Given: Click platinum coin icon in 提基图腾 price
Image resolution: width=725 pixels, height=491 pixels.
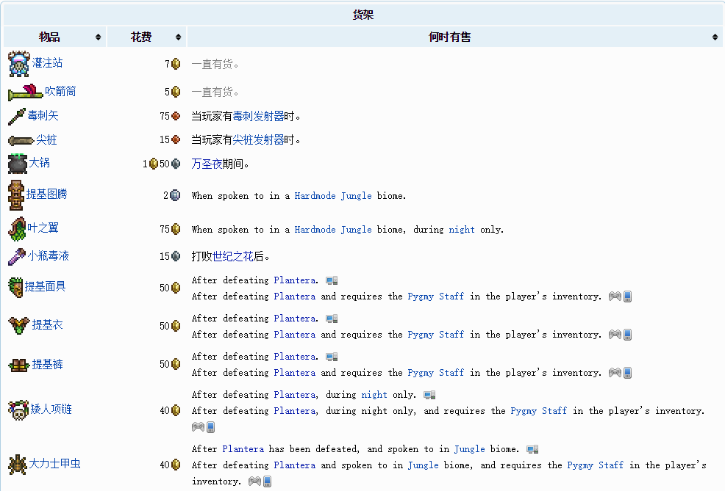Looking at the screenshot, I should coord(175,196).
